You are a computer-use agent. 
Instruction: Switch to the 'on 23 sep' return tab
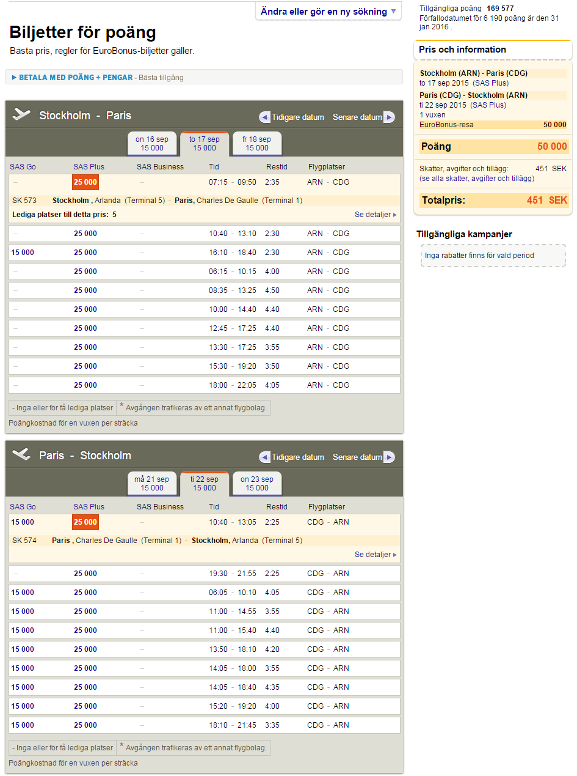click(257, 484)
